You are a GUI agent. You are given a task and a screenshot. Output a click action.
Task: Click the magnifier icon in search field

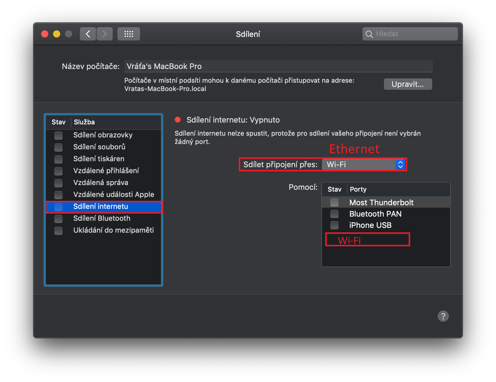[369, 34]
